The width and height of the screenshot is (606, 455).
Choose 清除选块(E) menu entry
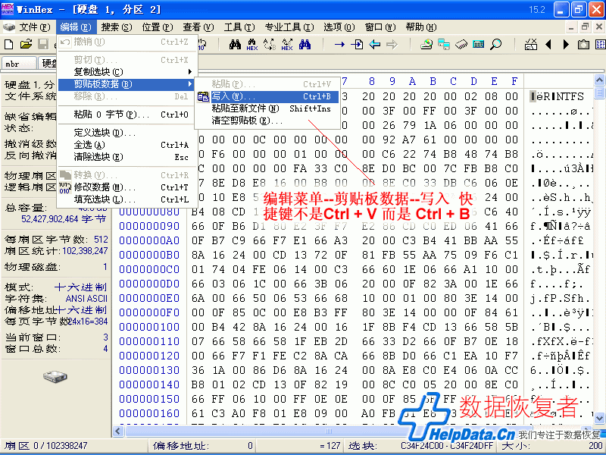pos(127,157)
